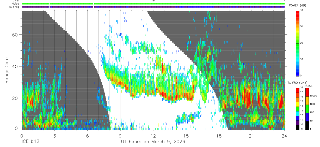Click the 0 tick on Range Gate axis
The width and height of the screenshot is (320, 147).
pos(17,129)
